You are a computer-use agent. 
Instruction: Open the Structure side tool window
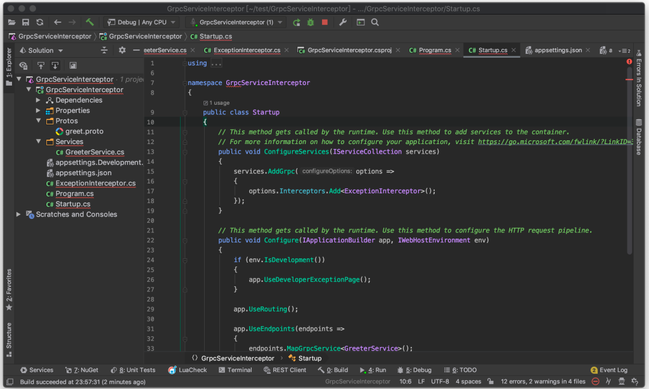pyautogui.click(x=9, y=340)
